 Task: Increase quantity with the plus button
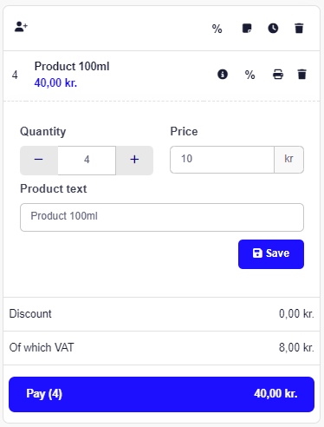(x=134, y=161)
